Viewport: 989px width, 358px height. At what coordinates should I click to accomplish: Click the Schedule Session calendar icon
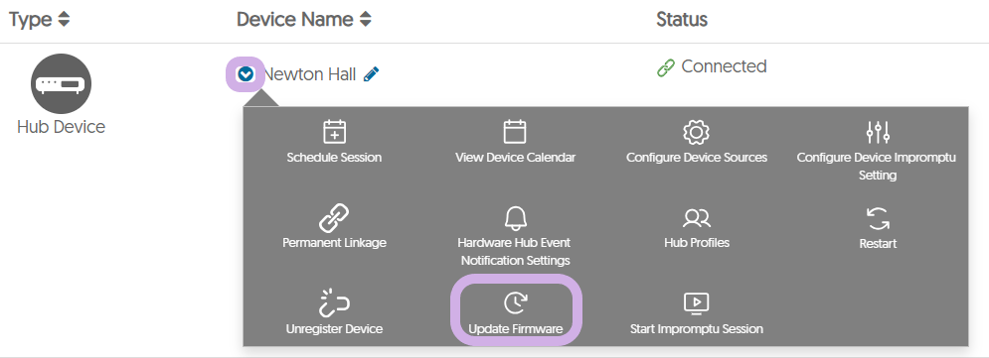tap(334, 132)
